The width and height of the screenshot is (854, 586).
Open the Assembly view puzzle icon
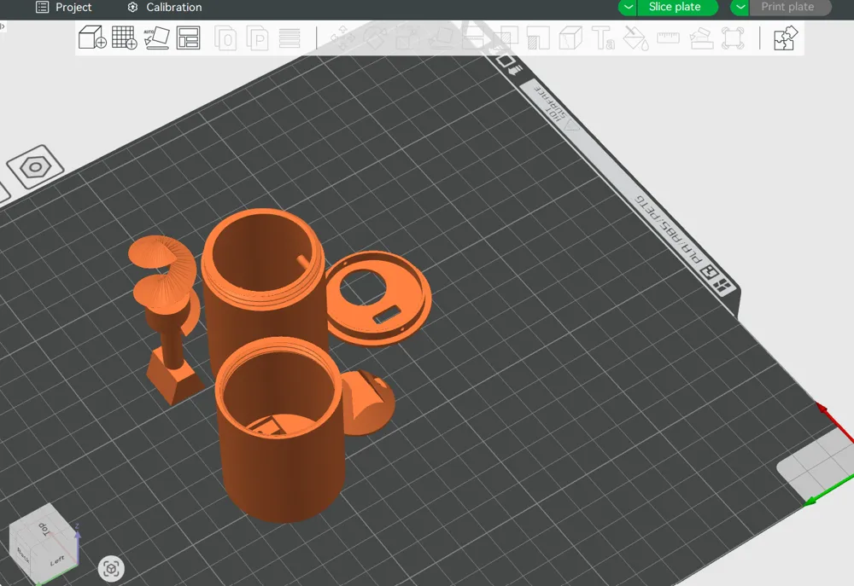tap(786, 38)
